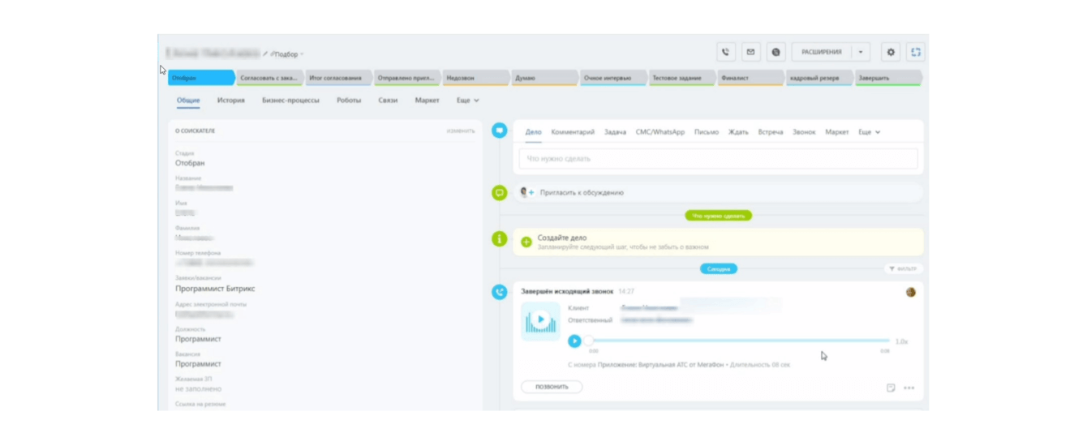Open the three-dots menu in call card
This screenshot has height=433, width=1087.
click(909, 388)
